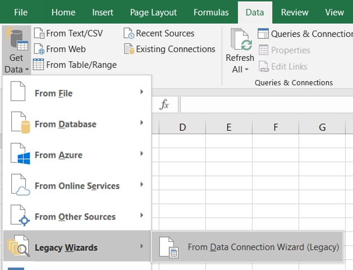Click the Get Data database icon
This screenshot has width=353, height=270.
point(16,40)
